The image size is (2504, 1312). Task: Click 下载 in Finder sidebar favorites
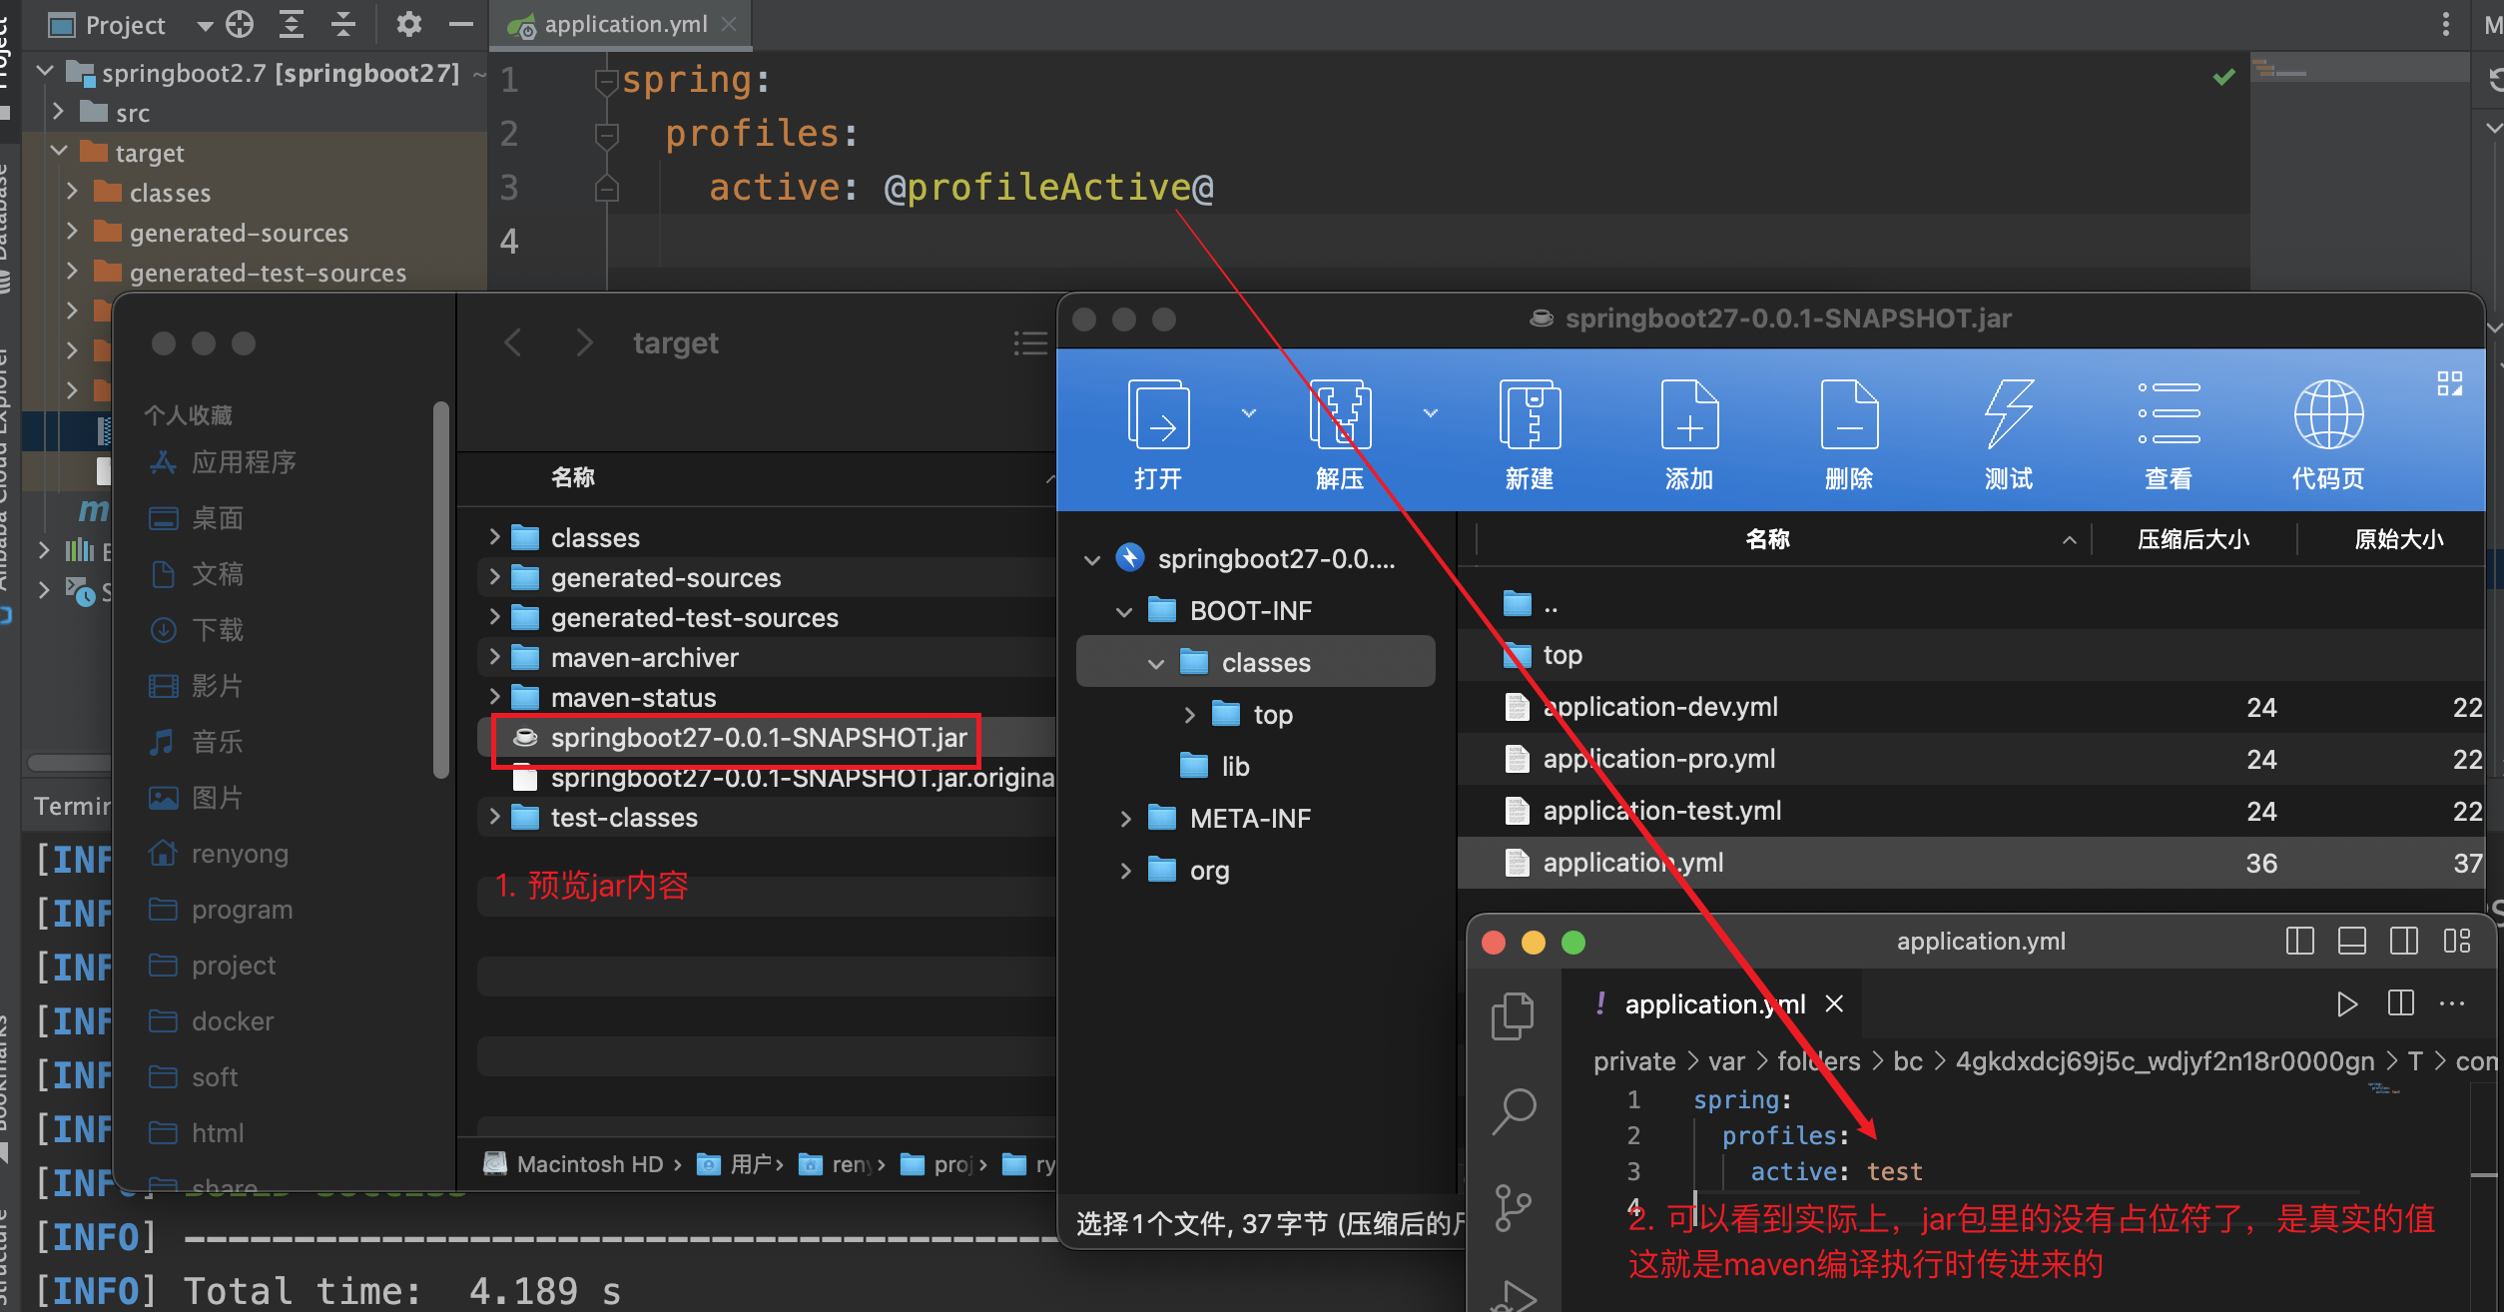click(x=217, y=630)
